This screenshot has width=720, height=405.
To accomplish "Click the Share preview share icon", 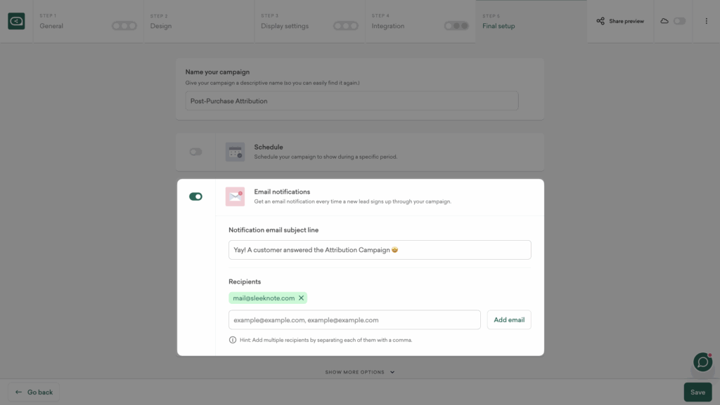I will coord(600,21).
